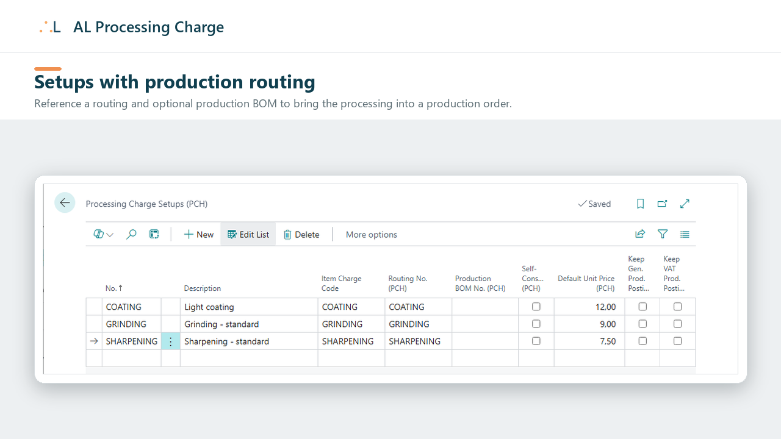Enable Keep Gen. Prod. Posting for GRINDING
This screenshot has height=439, width=781.
642,324
